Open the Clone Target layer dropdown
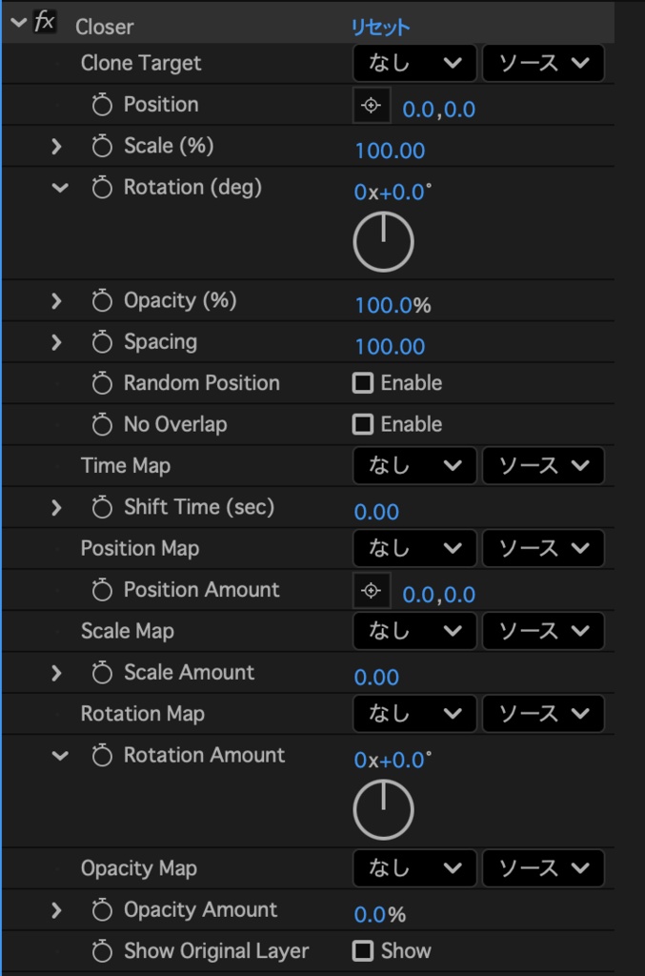 (x=414, y=64)
